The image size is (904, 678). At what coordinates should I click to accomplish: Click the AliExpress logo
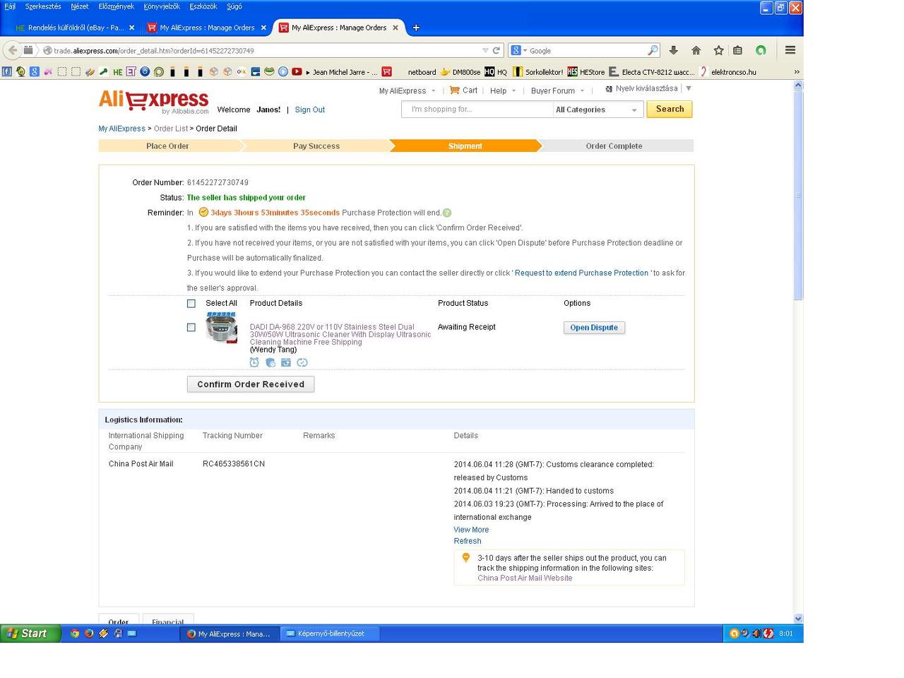click(154, 102)
